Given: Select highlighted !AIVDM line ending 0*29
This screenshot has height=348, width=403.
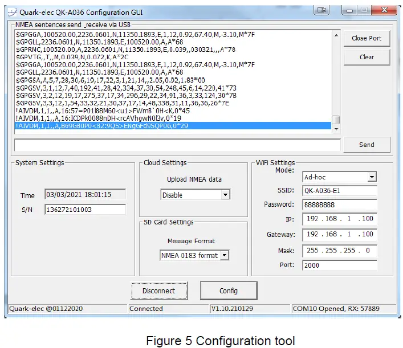Looking at the screenshot, I should (x=173, y=126).
